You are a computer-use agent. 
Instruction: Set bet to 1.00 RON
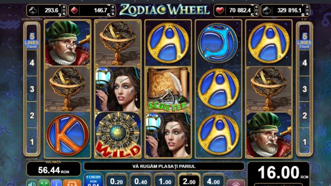(165, 181)
